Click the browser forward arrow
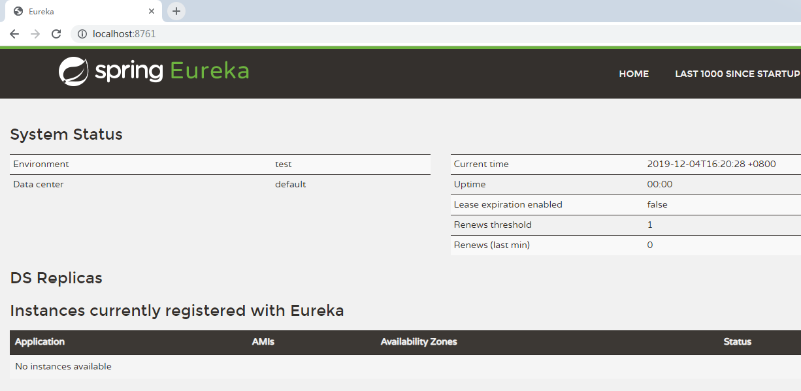 click(x=35, y=34)
